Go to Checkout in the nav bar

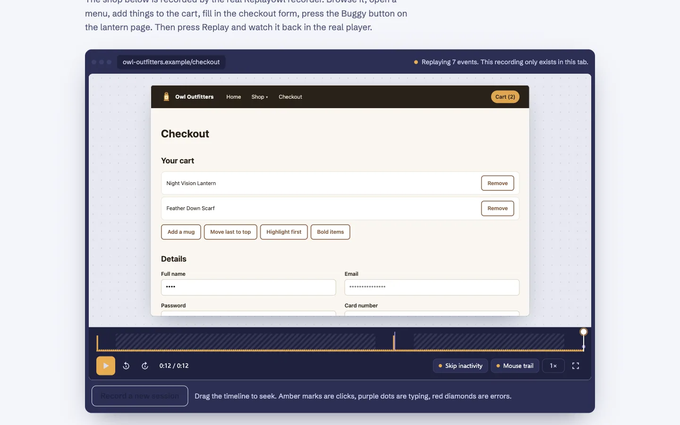point(290,97)
